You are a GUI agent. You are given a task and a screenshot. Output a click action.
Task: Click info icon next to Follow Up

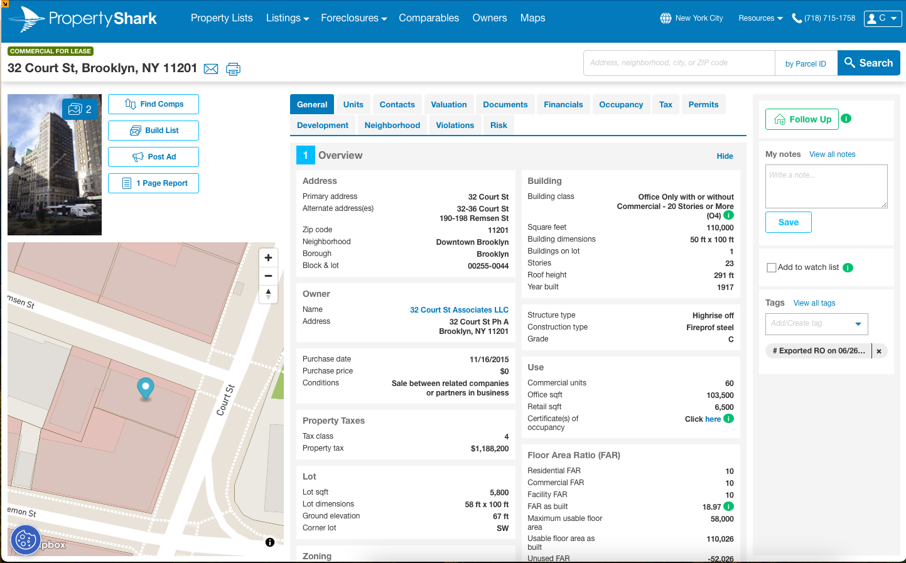click(x=846, y=119)
